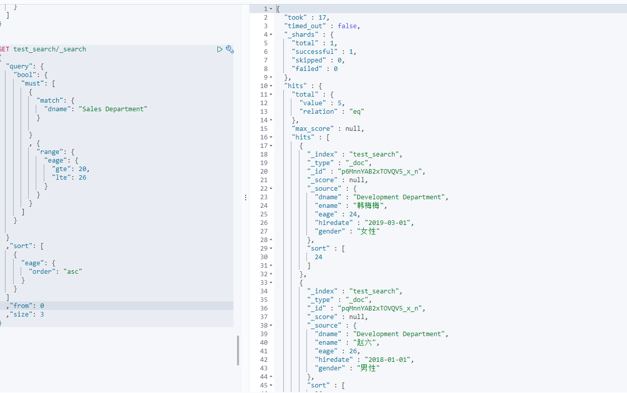
Task: Click the hiredate "2019-03-01" value
Action: point(388,223)
